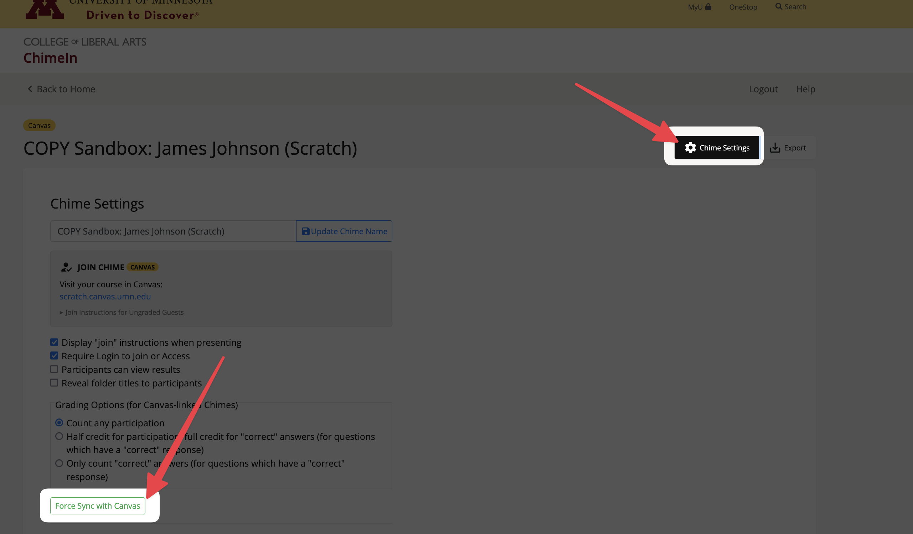Select Only count correct answers option

click(x=59, y=463)
